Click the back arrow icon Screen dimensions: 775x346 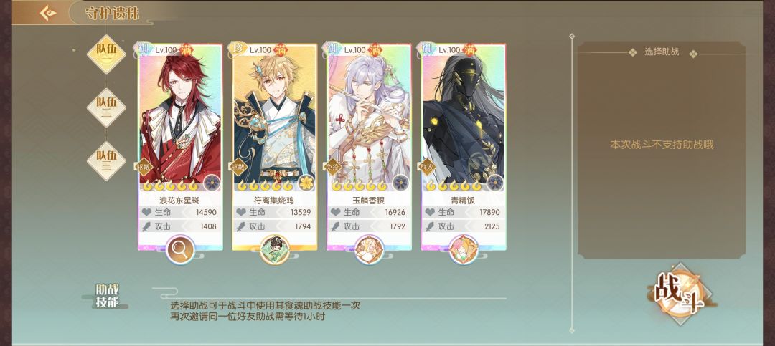(48, 14)
